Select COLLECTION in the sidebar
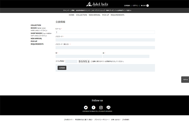The width and height of the screenshot is (189, 124). click(x=36, y=25)
